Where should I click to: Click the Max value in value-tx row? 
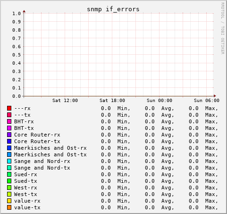tap(193, 207)
